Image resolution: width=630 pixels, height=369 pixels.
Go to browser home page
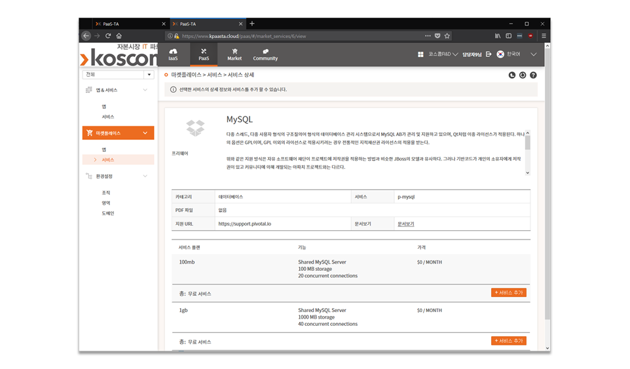pyautogui.click(x=119, y=36)
